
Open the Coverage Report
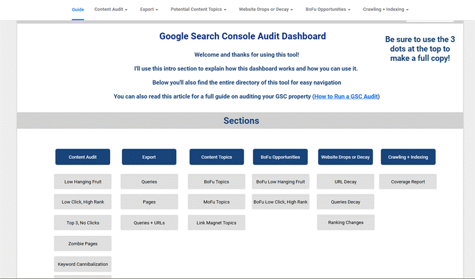pos(408,182)
